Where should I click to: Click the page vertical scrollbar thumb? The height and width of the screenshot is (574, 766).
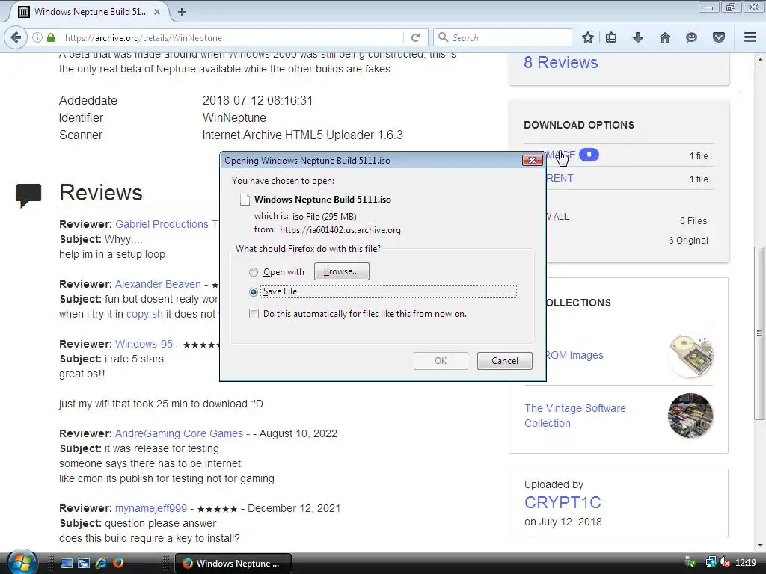click(x=759, y=333)
